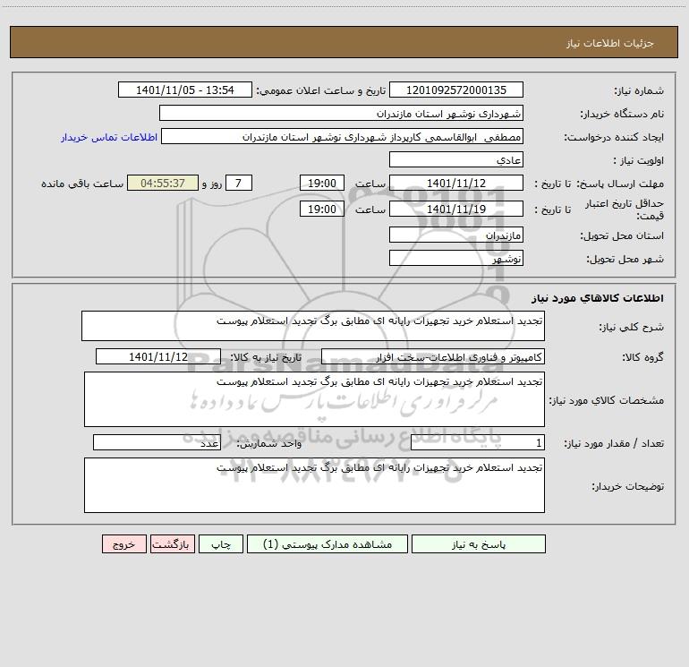689x667 pixels.
Task: Click price validity date 1401/11/19
Action: click(x=456, y=209)
